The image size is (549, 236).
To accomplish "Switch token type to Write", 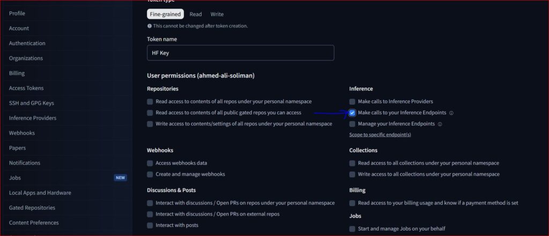I will (x=217, y=14).
